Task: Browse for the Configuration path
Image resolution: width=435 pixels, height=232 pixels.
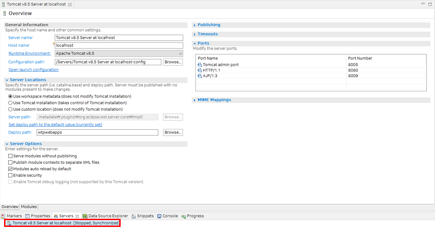Action: click(173, 62)
